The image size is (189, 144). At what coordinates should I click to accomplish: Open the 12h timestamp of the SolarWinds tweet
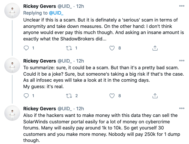point(80,109)
